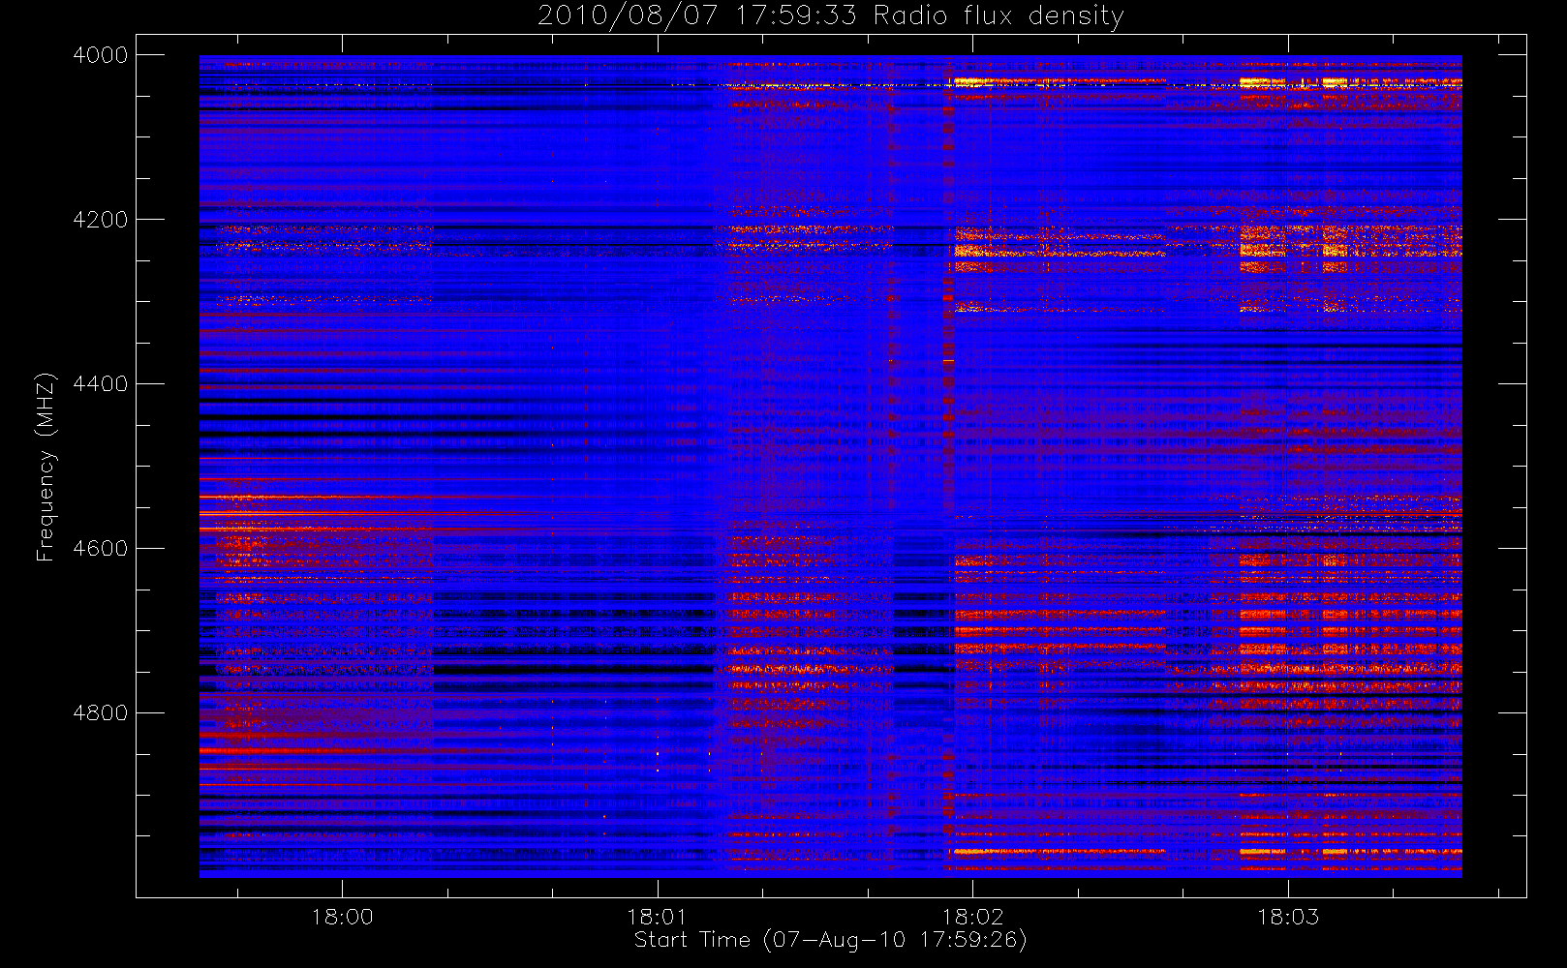
Task: Click the 18:02 time tick label
Action: (x=972, y=917)
